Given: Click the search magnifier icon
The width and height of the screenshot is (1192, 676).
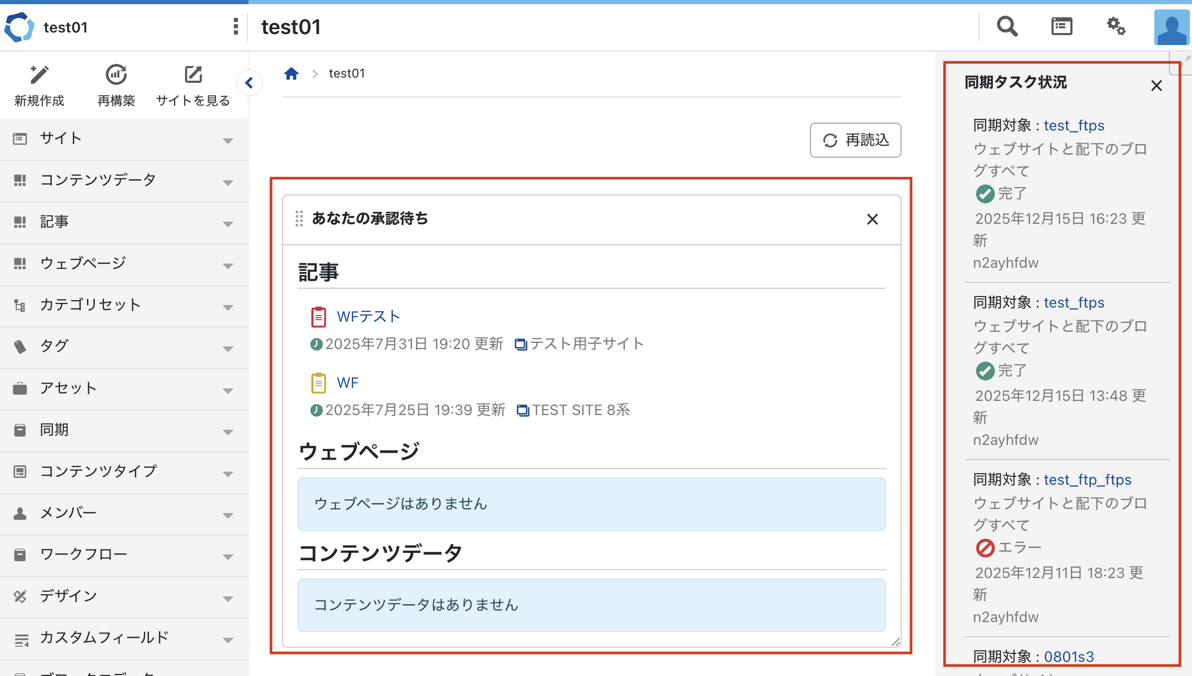Looking at the screenshot, I should (x=1007, y=26).
